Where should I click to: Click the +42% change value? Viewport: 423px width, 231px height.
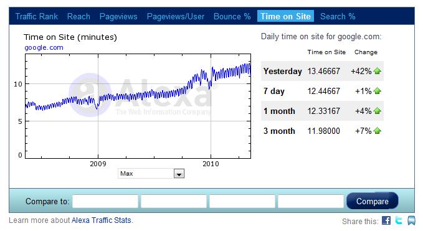tap(361, 71)
